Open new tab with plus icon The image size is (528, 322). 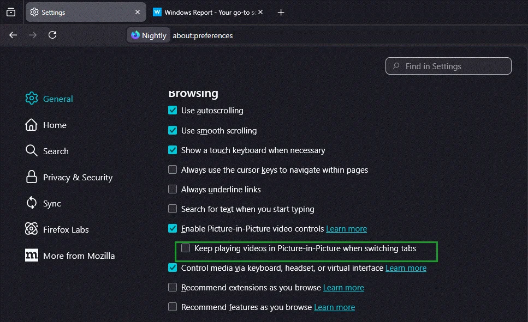(281, 12)
